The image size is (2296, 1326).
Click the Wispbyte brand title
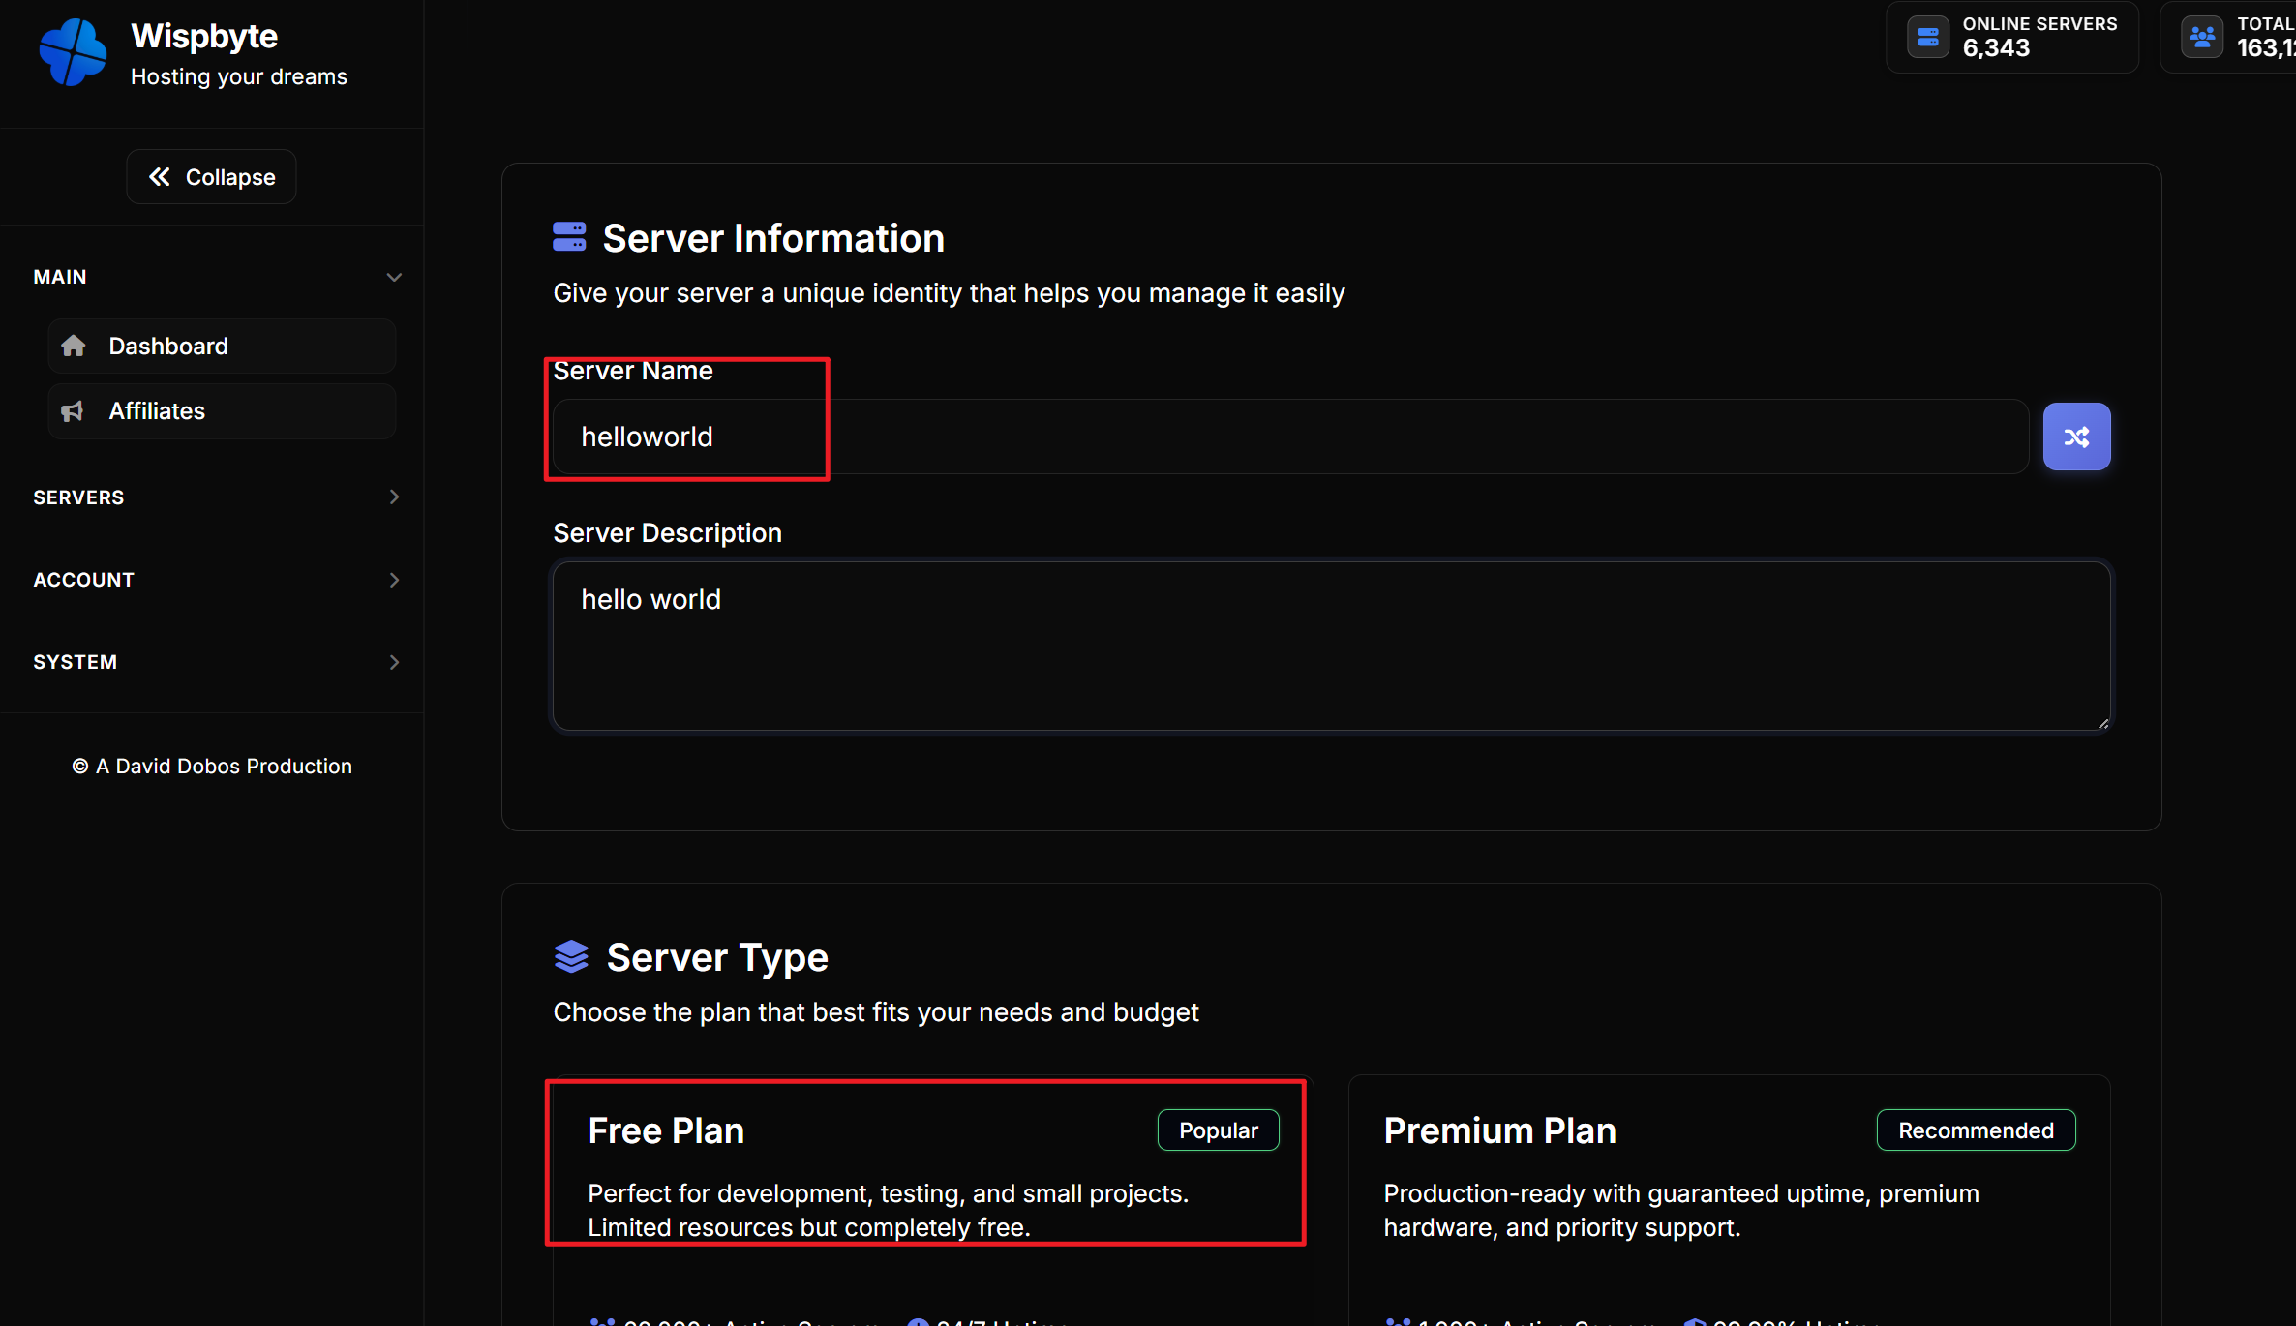click(204, 36)
